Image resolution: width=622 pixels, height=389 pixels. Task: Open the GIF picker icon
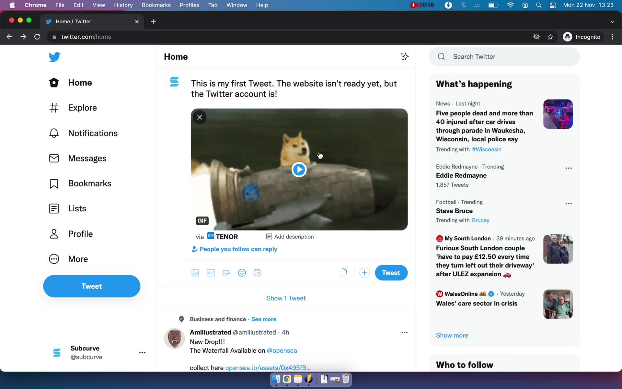[x=211, y=273]
